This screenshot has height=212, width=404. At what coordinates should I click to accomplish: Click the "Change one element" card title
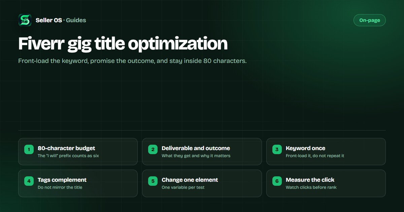(x=190, y=180)
